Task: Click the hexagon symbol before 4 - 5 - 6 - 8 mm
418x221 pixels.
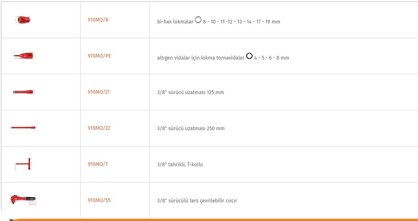Action: pyautogui.click(x=249, y=56)
